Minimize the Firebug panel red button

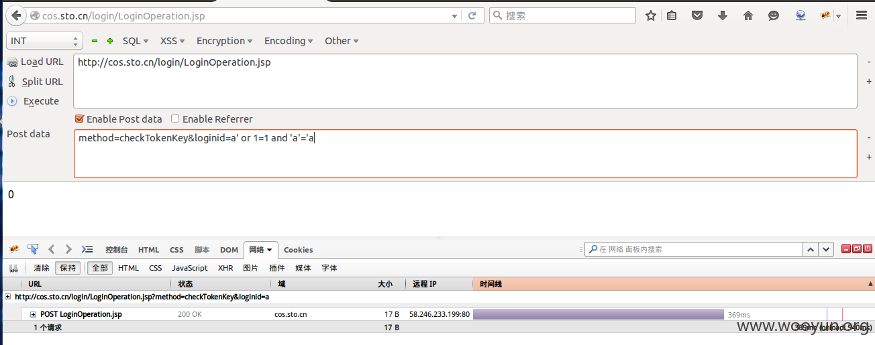(x=846, y=249)
